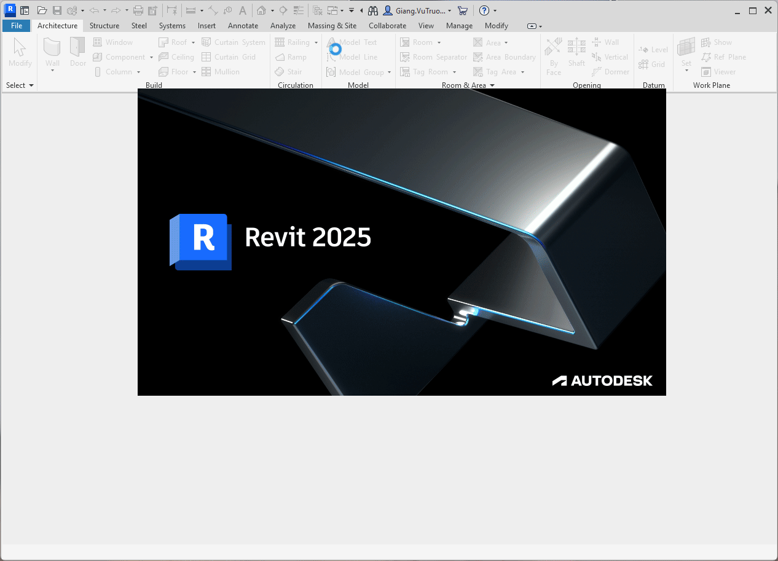Switch to the Structure tab
Image resolution: width=778 pixels, height=561 pixels.
(x=104, y=26)
